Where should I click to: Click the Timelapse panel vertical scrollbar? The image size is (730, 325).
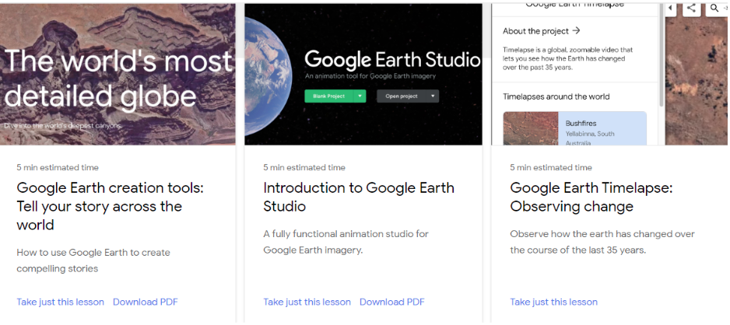[x=662, y=56]
